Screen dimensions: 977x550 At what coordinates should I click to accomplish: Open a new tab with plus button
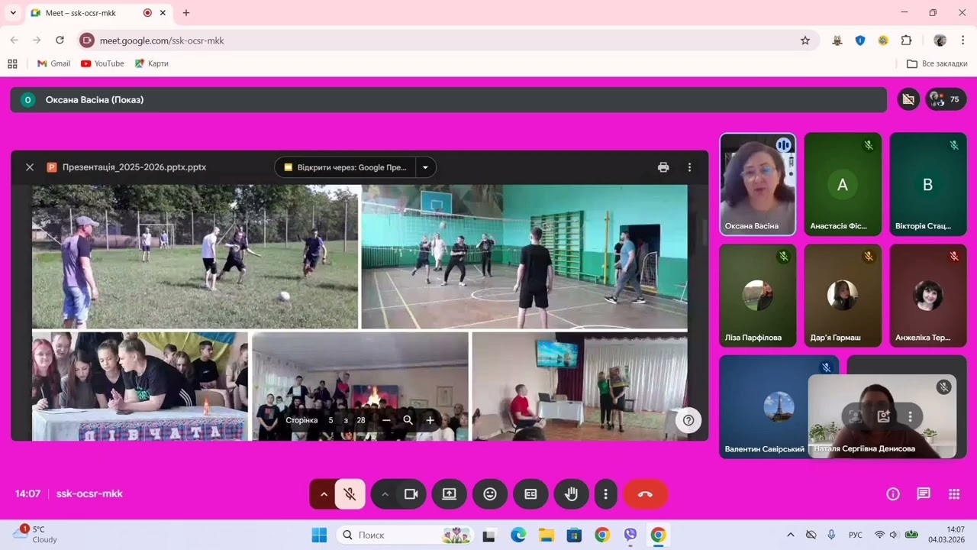(x=186, y=13)
